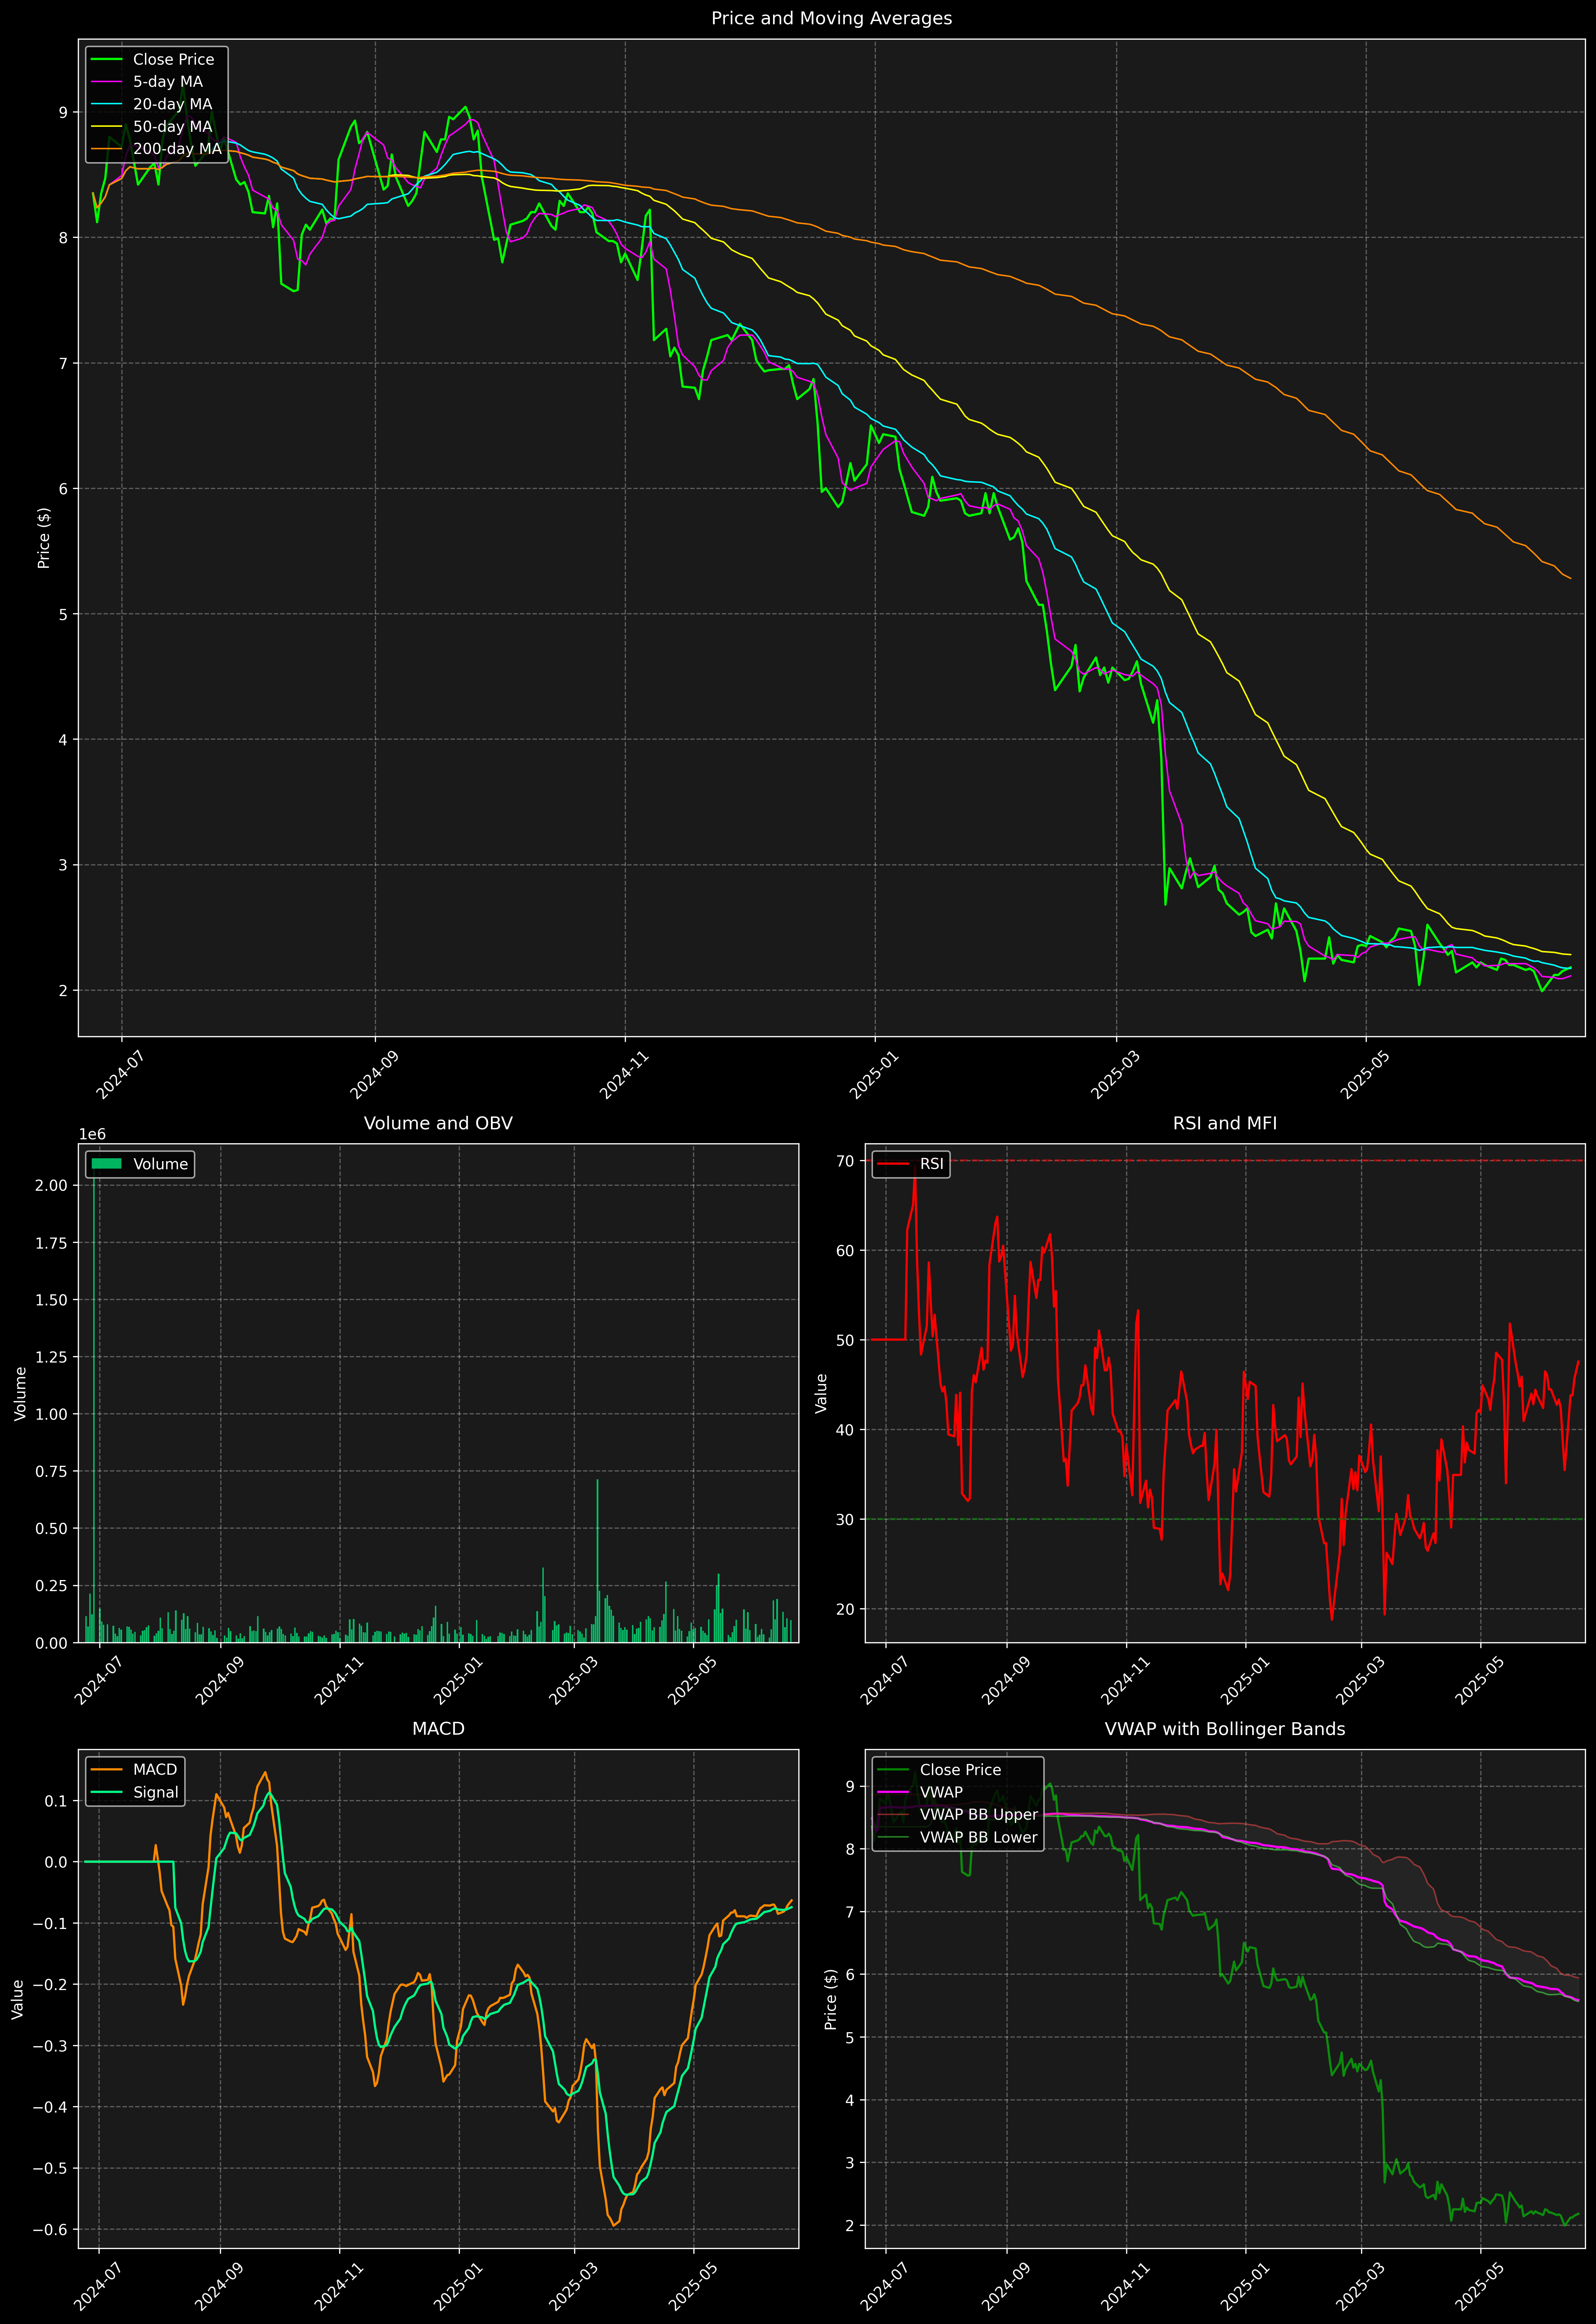Click the green Volume legend color patch
Viewport: 1596px width, 2324px height.
[x=106, y=1164]
